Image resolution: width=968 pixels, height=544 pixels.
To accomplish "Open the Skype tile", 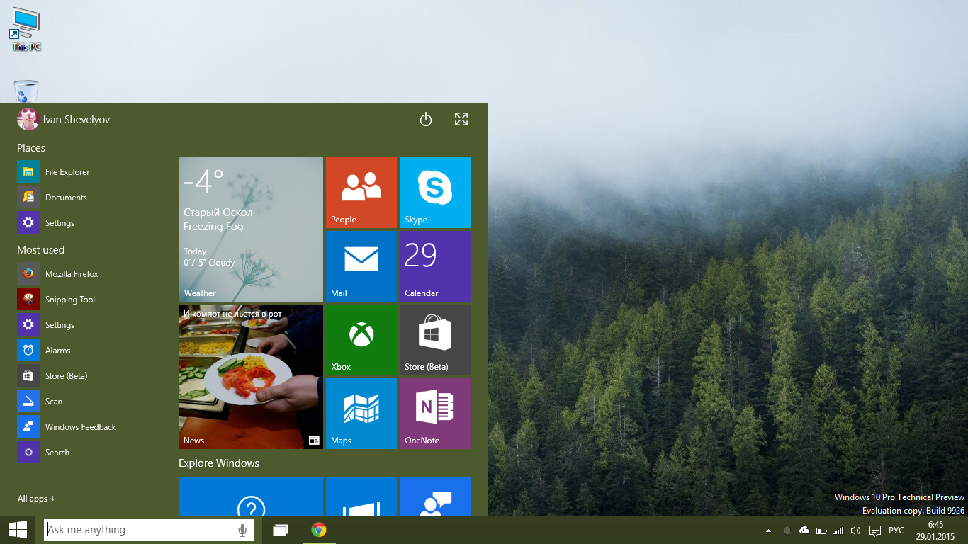I will pyautogui.click(x=435, y=193).
